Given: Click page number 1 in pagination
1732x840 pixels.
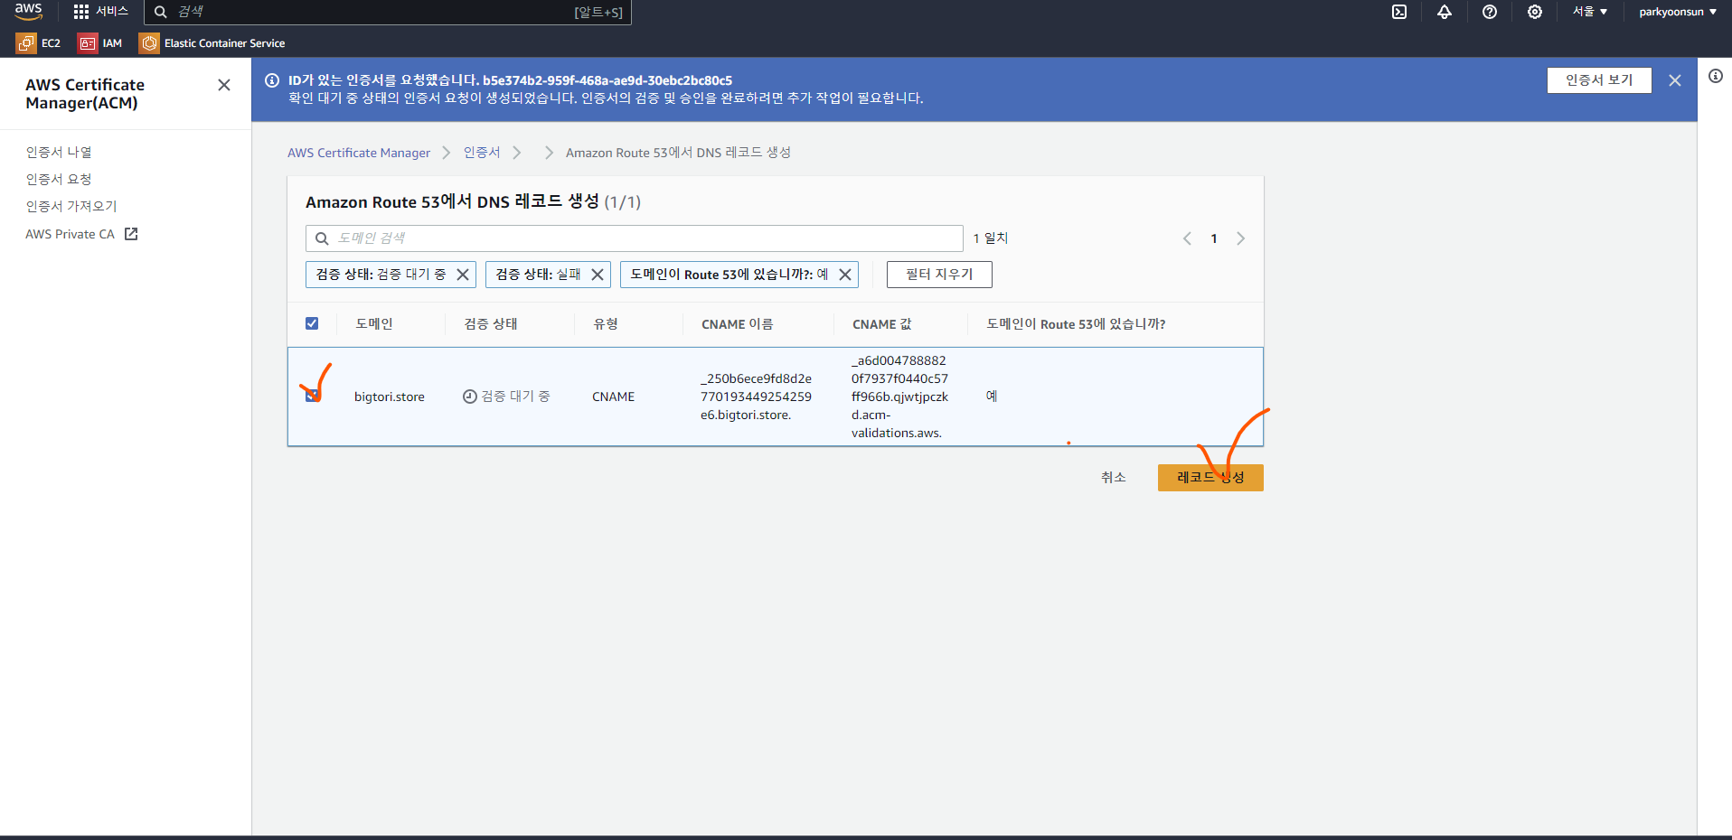Looking at the screenshot, I should tap(1214, 238).
